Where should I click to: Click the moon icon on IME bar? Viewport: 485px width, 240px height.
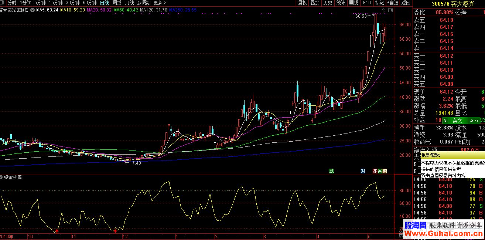(x=472, y=121)
